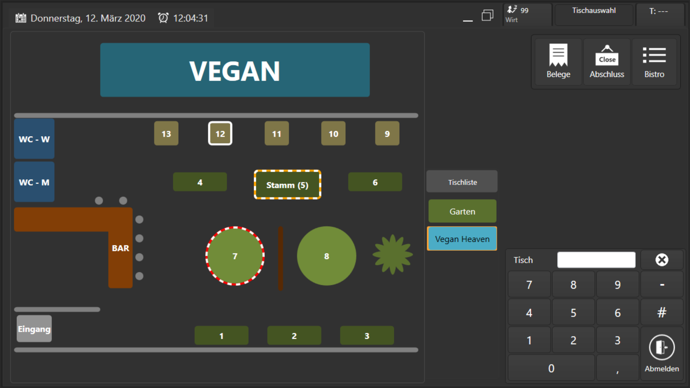Click the alarm clock time icon

163,18
